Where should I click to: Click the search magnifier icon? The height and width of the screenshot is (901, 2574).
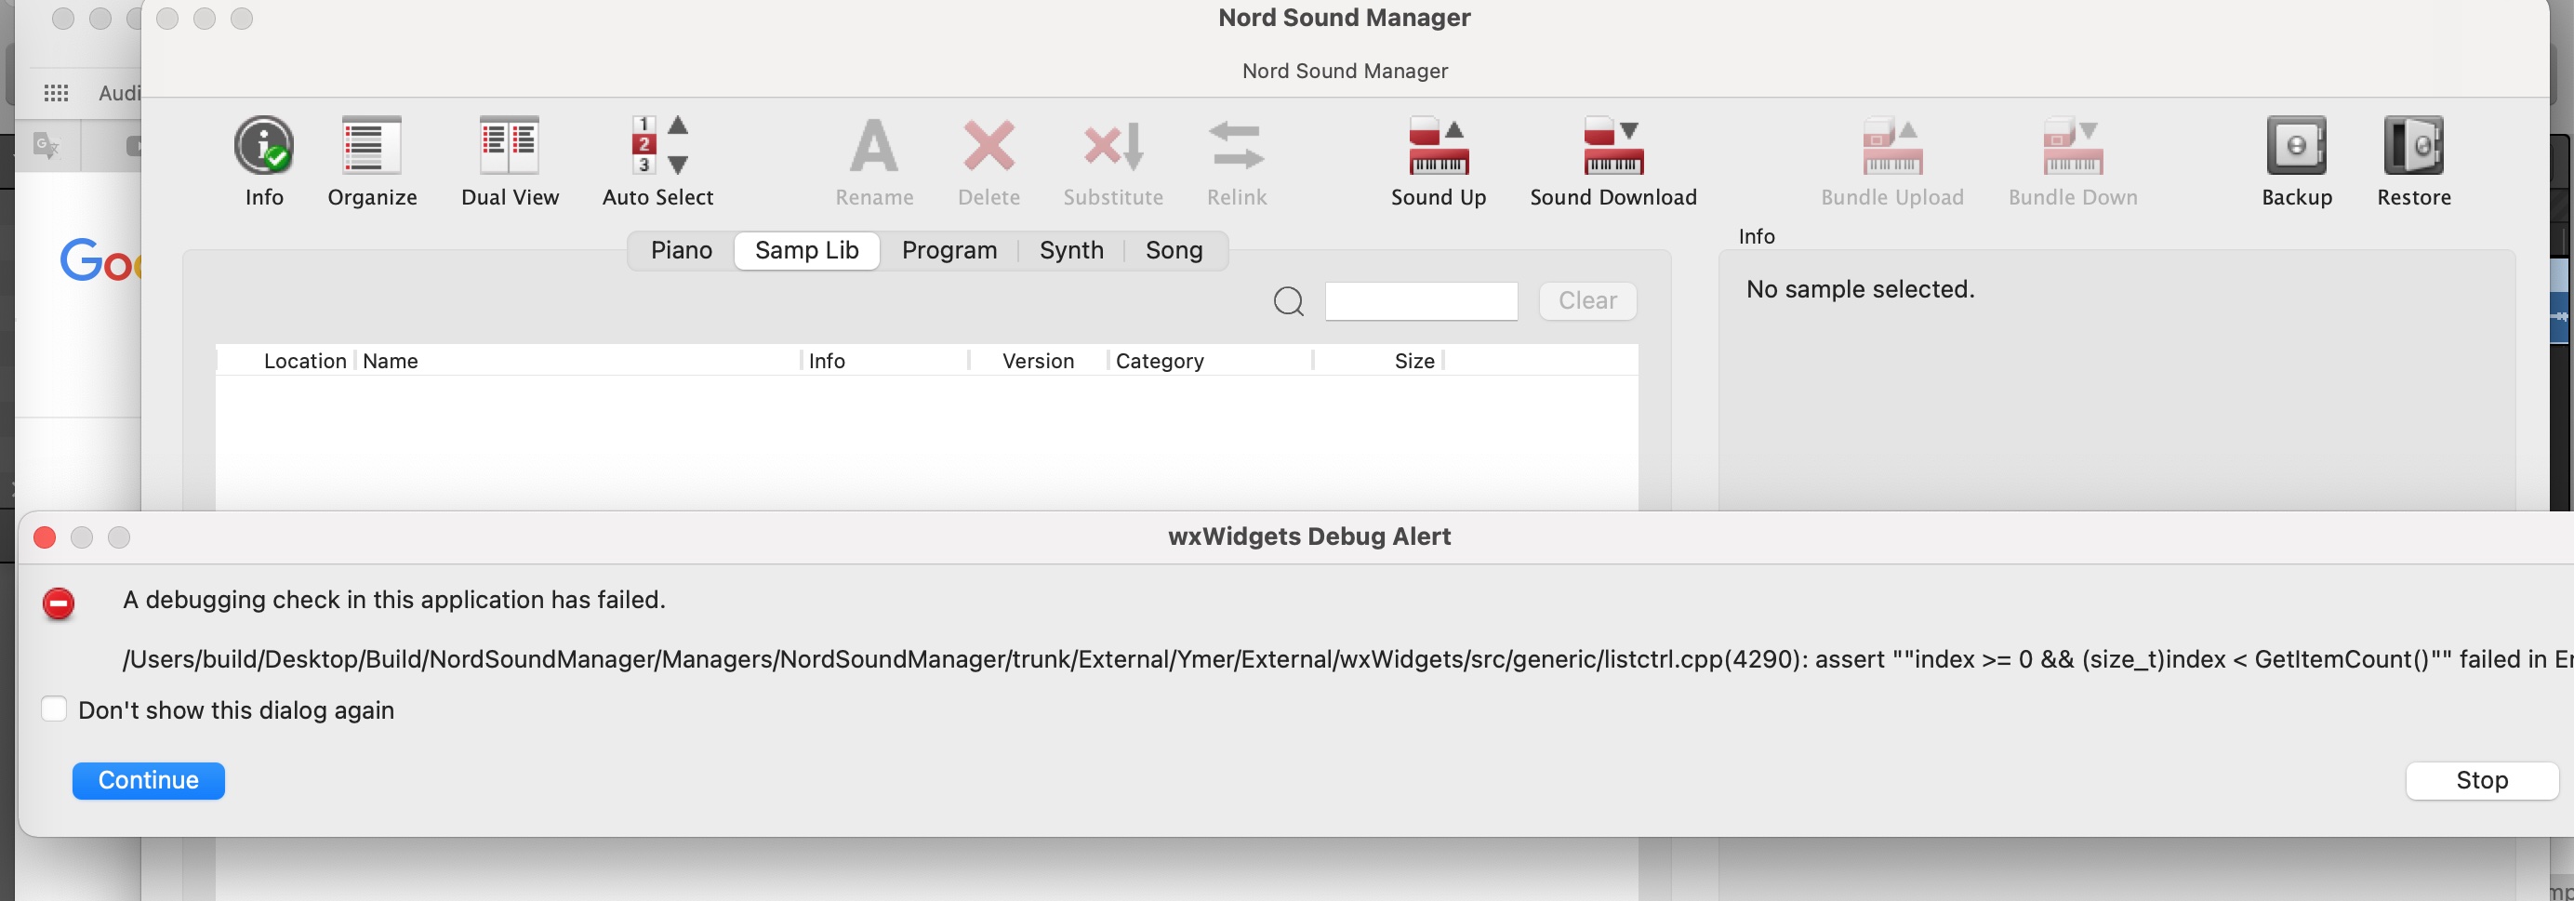[1288, 300]
